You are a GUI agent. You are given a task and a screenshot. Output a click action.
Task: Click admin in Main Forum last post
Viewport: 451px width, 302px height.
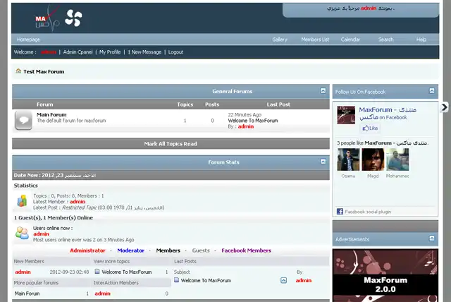tap(246, 126)
